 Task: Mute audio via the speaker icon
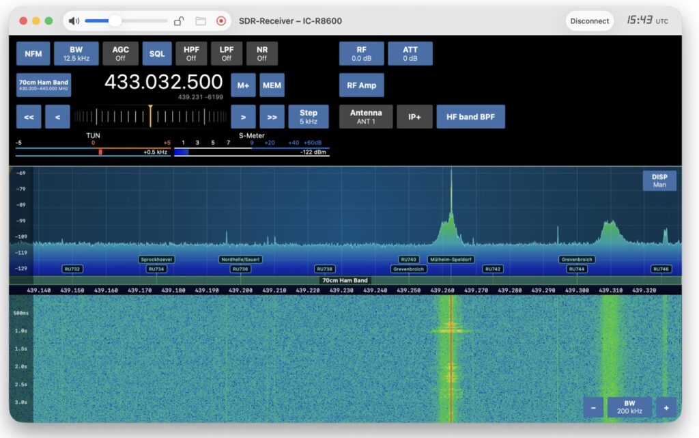click(74, 21)
